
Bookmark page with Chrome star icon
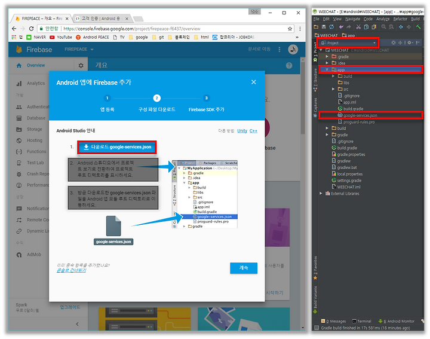point(290,29)
